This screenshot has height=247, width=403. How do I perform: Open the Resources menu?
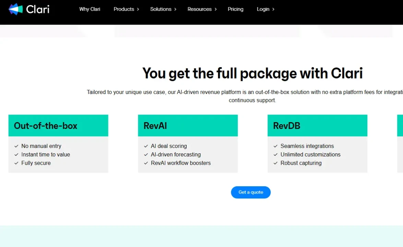[x=200, y=9]
